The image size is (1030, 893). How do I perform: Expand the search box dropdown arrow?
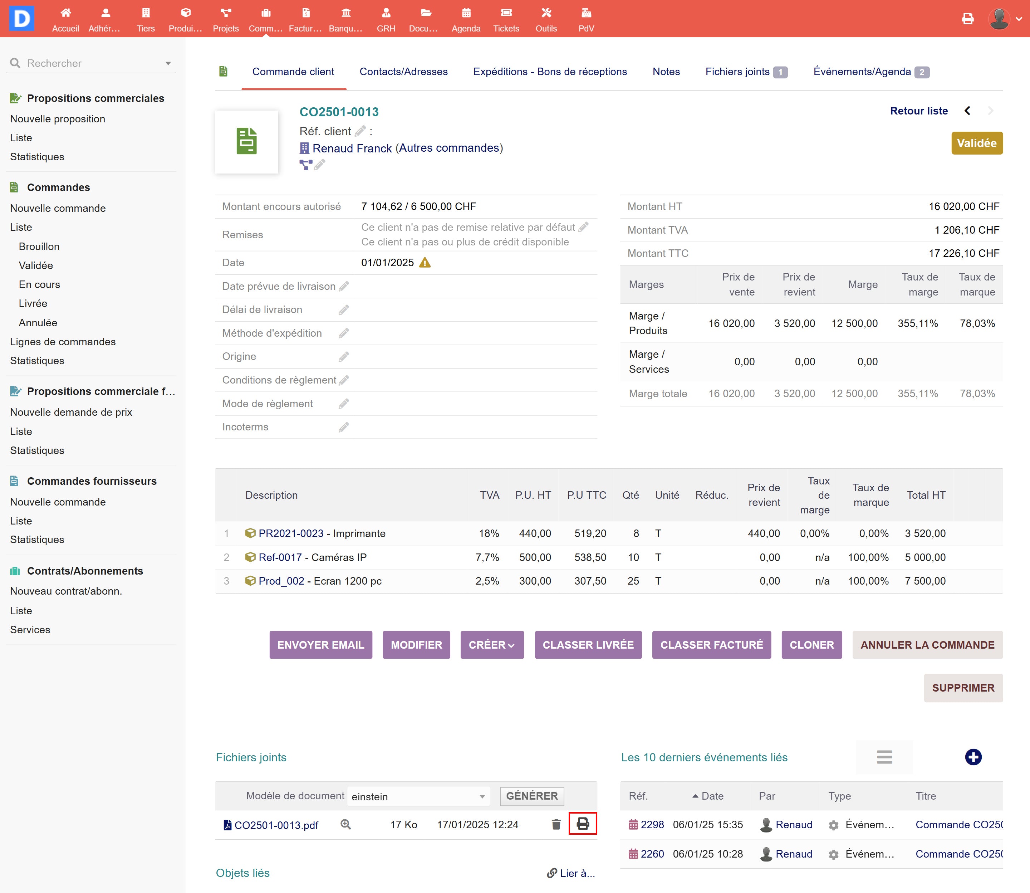[x=168, y=63]
